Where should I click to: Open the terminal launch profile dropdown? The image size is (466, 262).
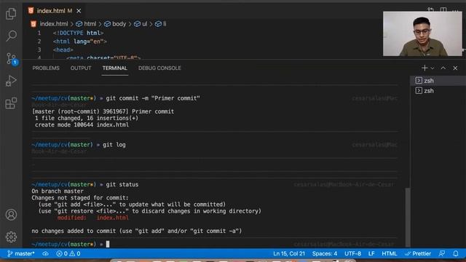tap(433, 68)
